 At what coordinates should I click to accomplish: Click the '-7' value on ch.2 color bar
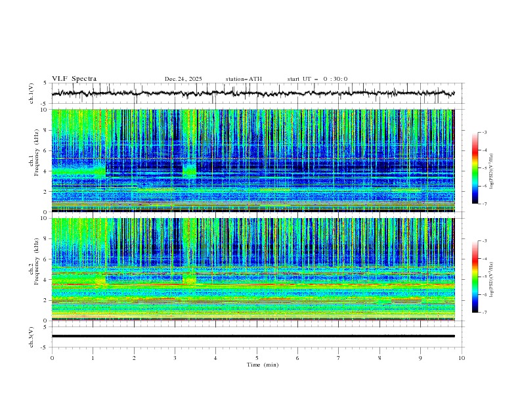(484, 313)
